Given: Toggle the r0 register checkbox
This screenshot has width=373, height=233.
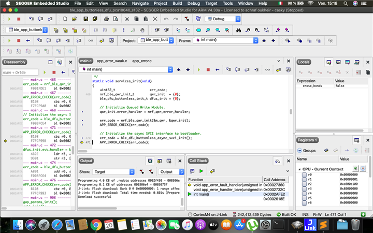Looking at the screenshot, I should pyautogui.click(x=304, y=175).
